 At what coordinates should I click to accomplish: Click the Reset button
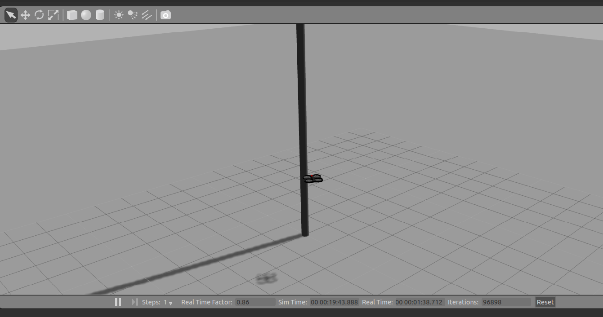pos(545,302)
